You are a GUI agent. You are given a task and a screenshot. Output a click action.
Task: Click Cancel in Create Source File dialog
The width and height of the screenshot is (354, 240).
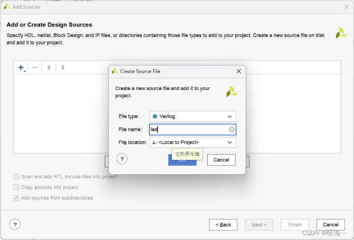click(221, 160)
